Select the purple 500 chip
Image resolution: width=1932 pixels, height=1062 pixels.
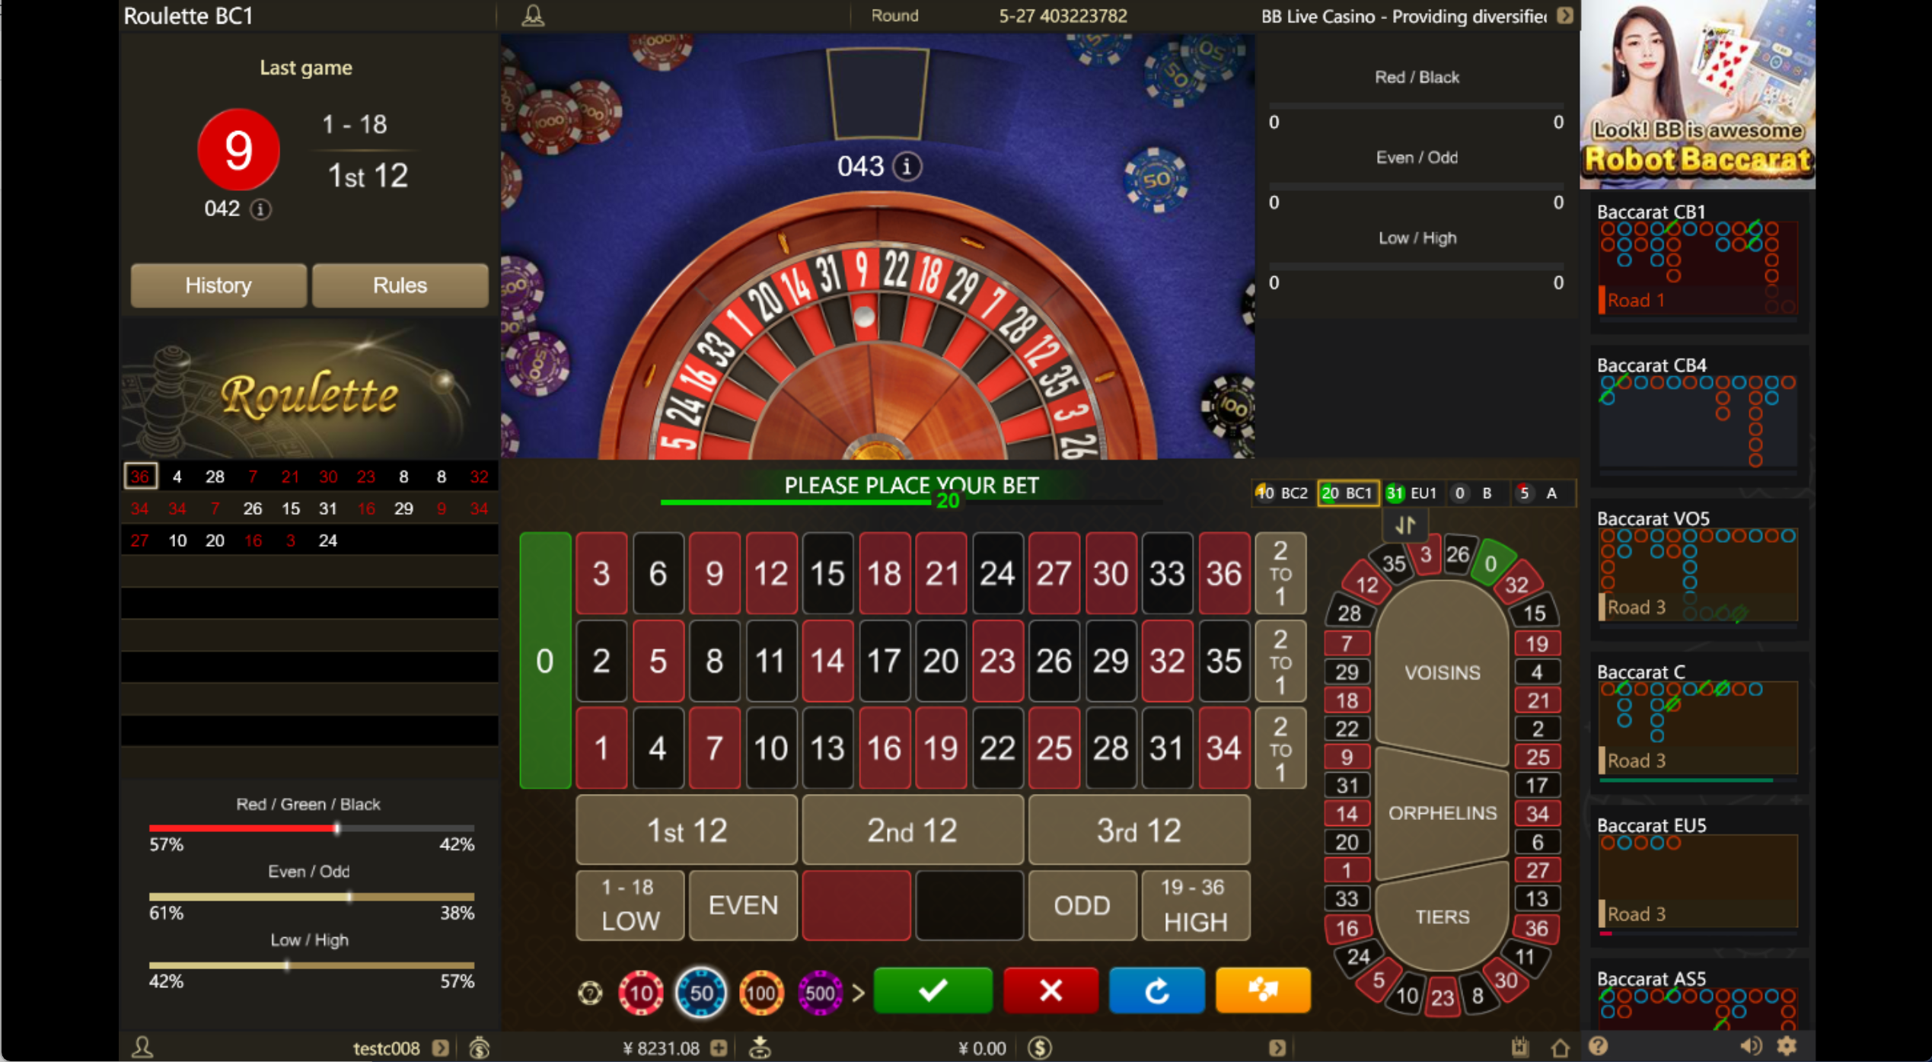(820, 992)
